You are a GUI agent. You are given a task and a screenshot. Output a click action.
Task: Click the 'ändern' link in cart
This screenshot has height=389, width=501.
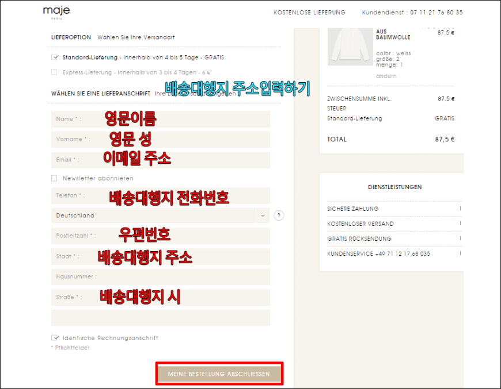[x=386, y=76]
